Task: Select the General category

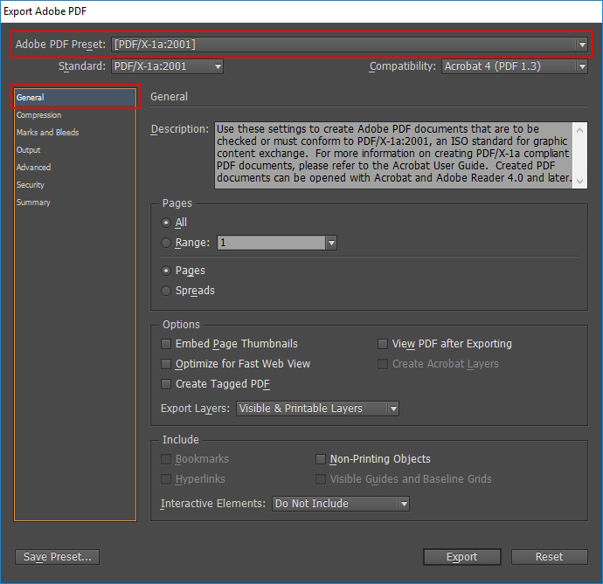Action: [x=75, y=98]
